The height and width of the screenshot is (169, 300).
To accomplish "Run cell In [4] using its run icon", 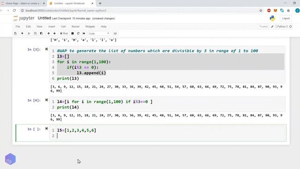I will coord(46,100).
